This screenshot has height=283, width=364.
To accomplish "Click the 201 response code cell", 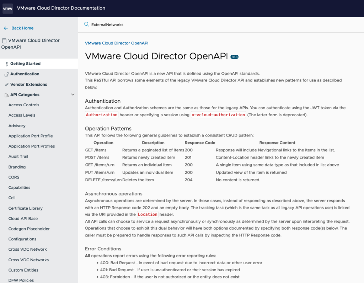I will (188, 157).
